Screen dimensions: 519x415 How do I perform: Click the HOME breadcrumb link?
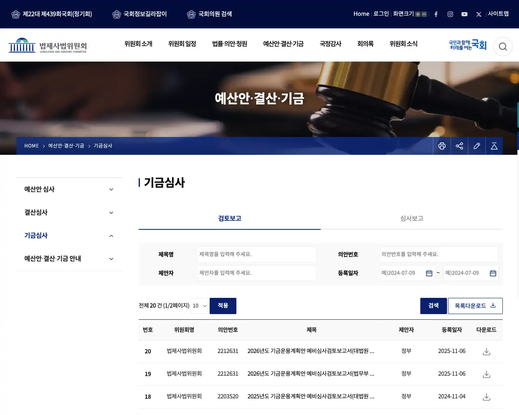[32, 146]
